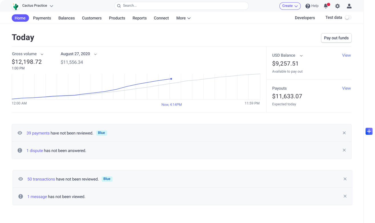Click the Help icon
The image size is (375, 223).
[307, 6]
